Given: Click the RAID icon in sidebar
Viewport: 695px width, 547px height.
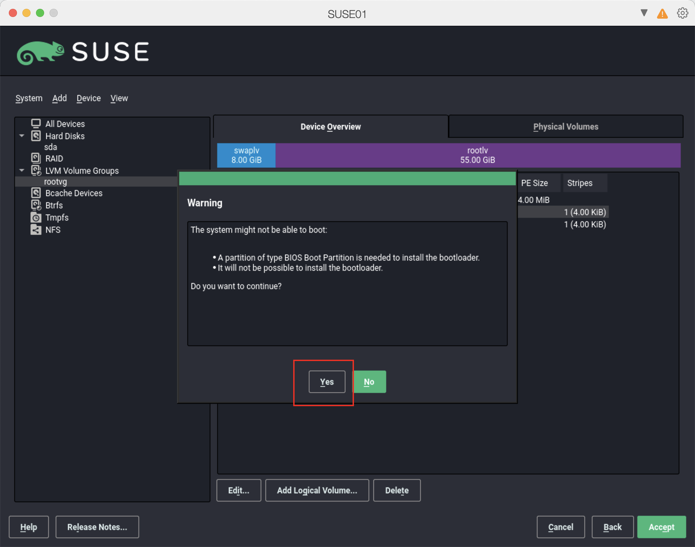Looking at the screenshot, I should pyautogui.click(x=36, y=158).
